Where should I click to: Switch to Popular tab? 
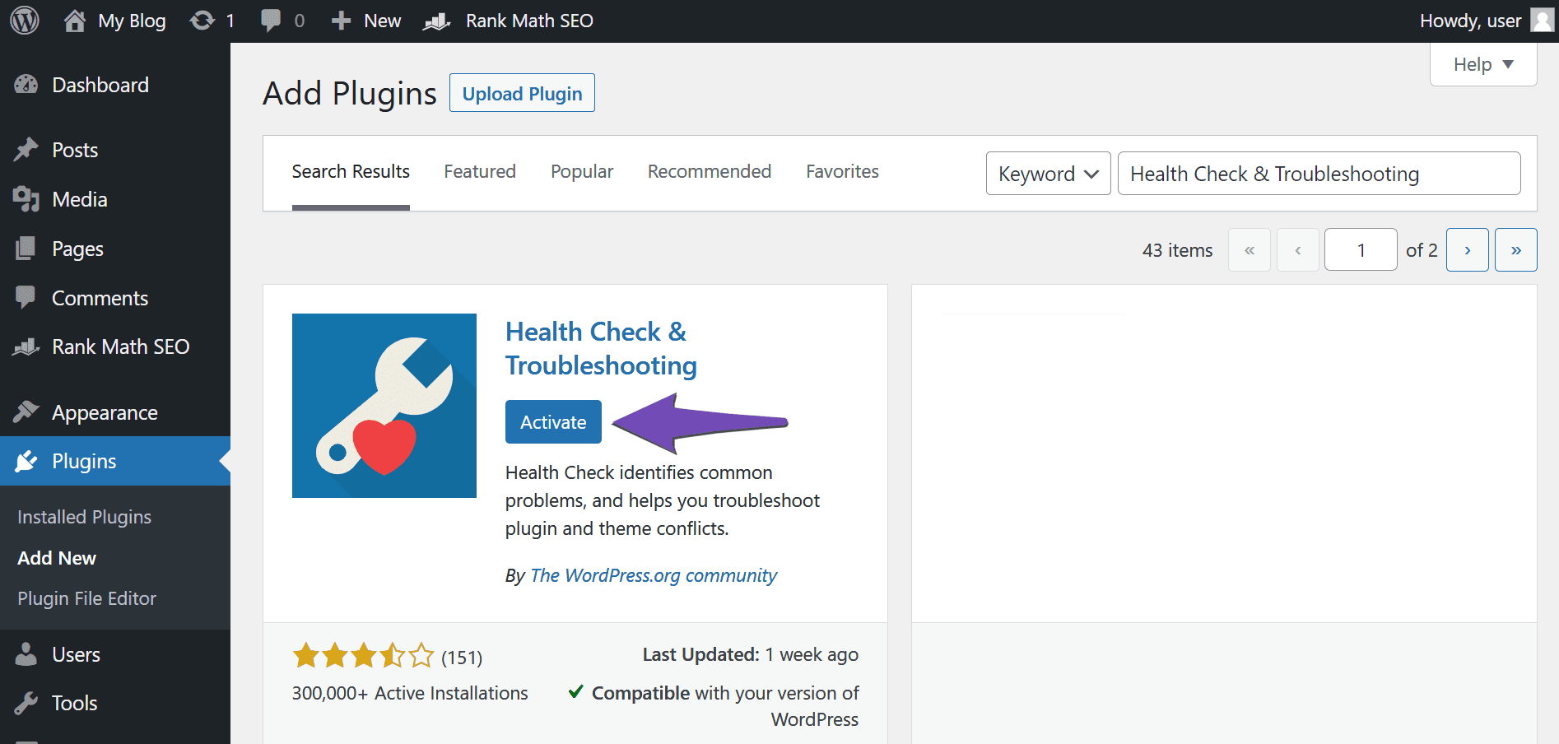coord(582,171)
